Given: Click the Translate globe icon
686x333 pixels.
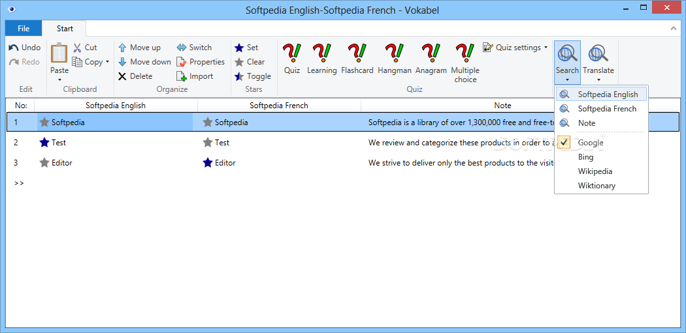Looking at the screenshot, I should click(x=598, y=53).
